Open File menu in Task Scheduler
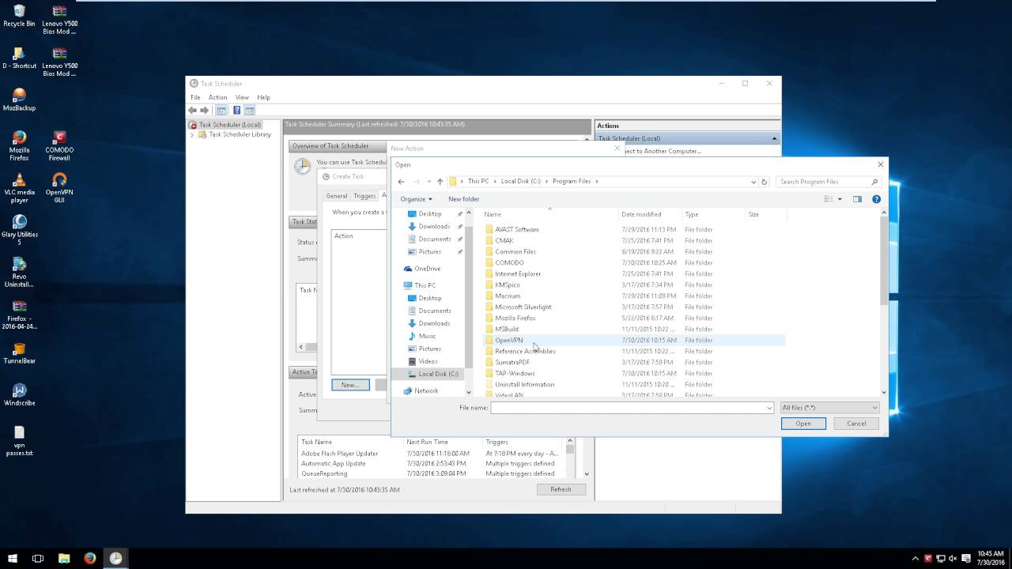This screenshot has height=569, width=1012. click(x=195, y=97)
